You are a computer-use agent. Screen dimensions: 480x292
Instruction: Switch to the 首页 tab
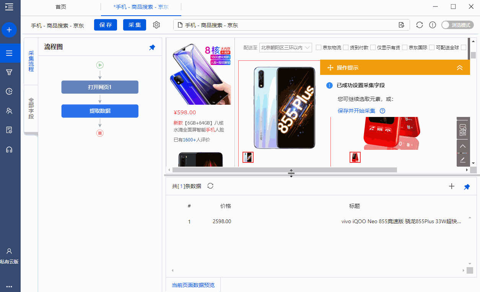pos(61,7)
